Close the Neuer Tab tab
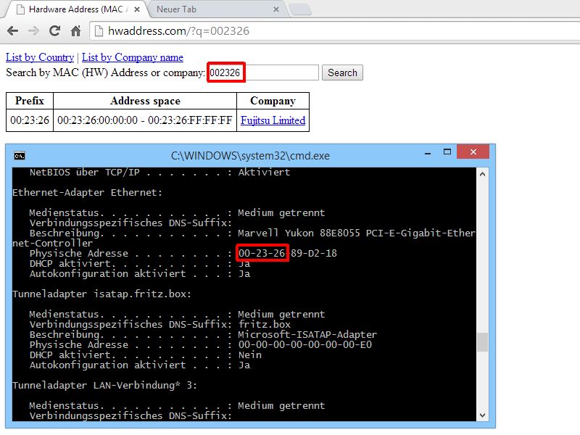Viewport: 580px width, 435px height. click(x=276, y=9)
